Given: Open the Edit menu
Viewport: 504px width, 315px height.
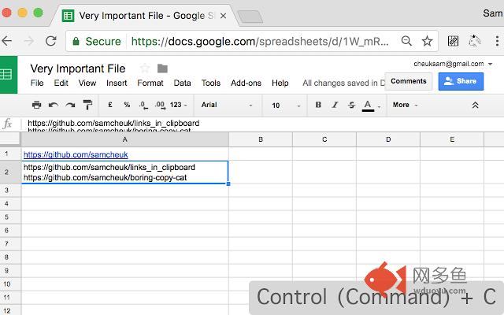Looking at the screenshot, I should pyautogui.click(x=61, y=83).
